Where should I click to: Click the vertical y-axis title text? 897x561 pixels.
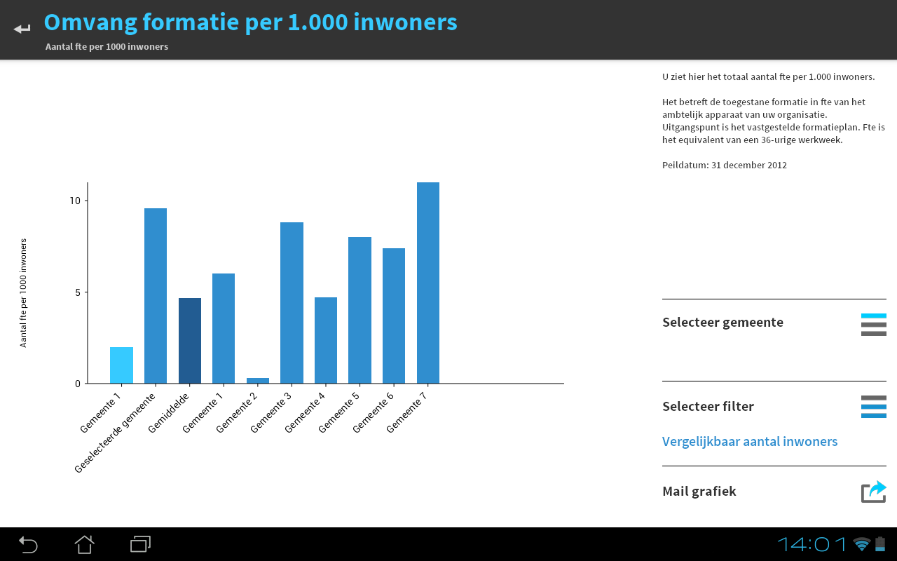coord(23,292)
